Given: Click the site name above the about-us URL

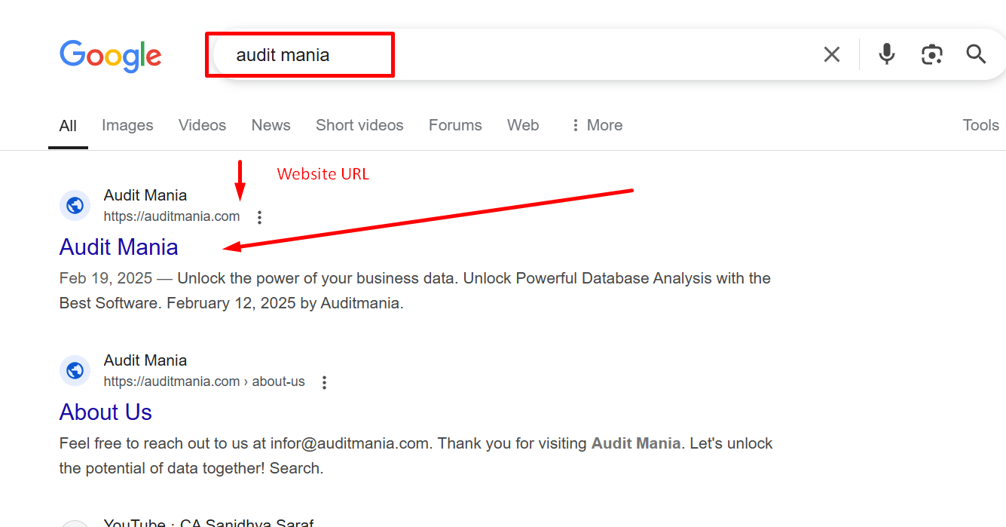Looking at the screenshot, I should 145,360.
